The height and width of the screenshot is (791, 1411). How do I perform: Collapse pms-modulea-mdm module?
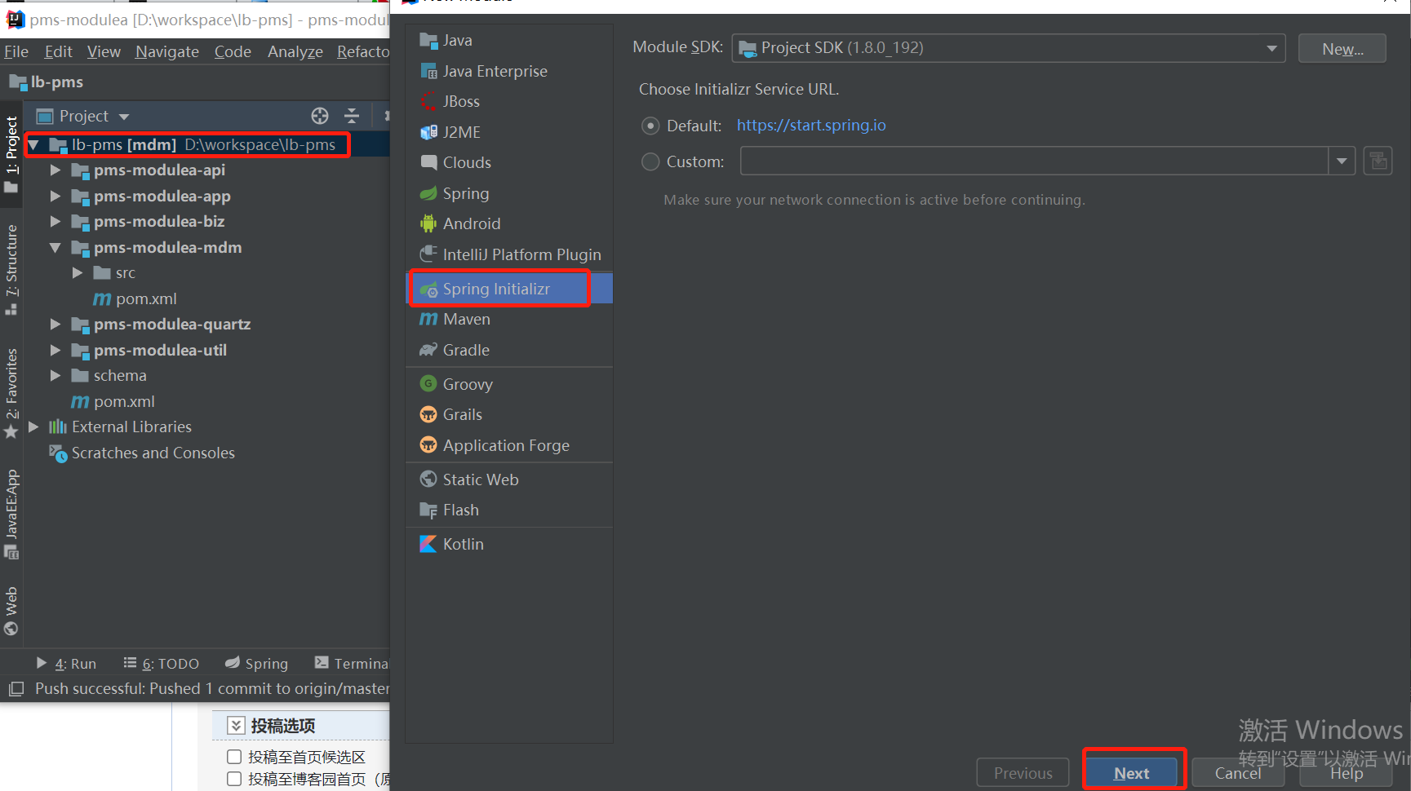coord(55,247)
